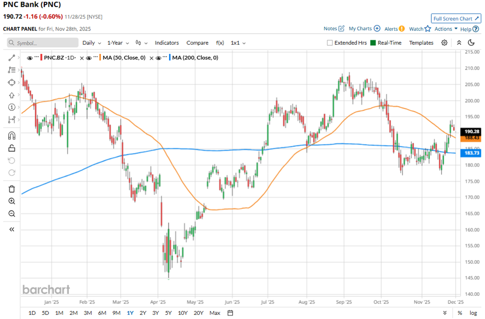The width and height of the screenshot is (485, 319).
Task: Open chart settings gear
Action: point(444,43)
